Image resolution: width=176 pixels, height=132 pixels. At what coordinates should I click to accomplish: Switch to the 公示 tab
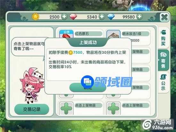tap(163, 82)
